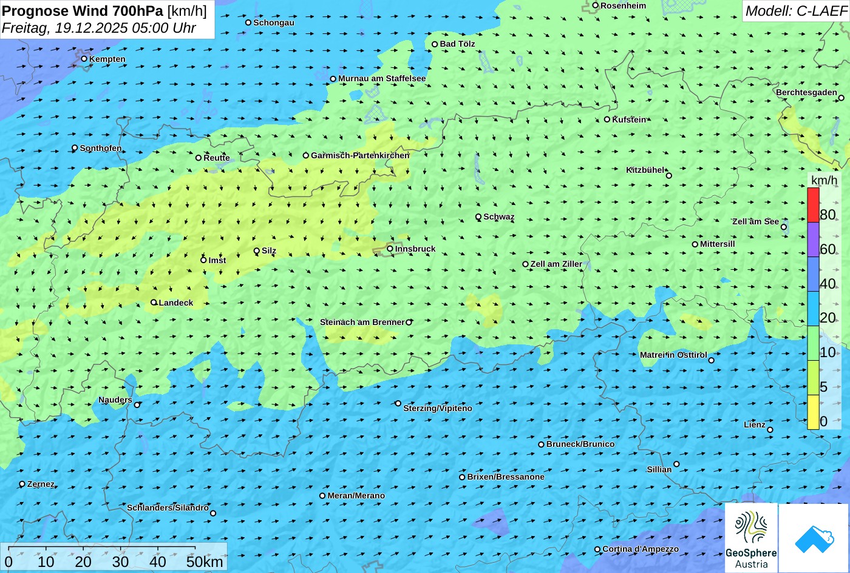This screenshot has height=573, width=850.
Task: Click the Garmisch-Partenkirchen marker
Action: [x=306, y=155]
